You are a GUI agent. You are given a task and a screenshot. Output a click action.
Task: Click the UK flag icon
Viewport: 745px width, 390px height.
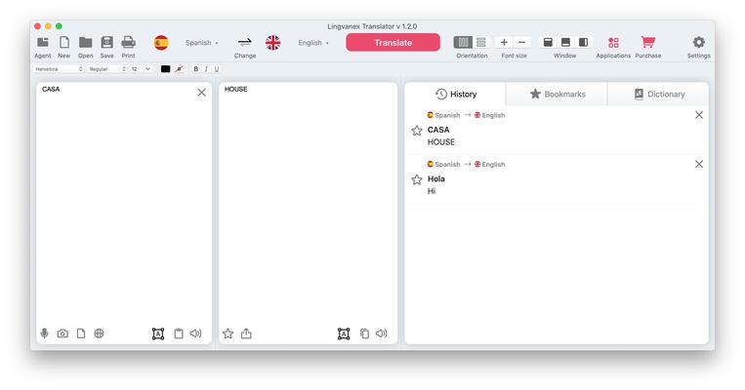coord(272,43)
